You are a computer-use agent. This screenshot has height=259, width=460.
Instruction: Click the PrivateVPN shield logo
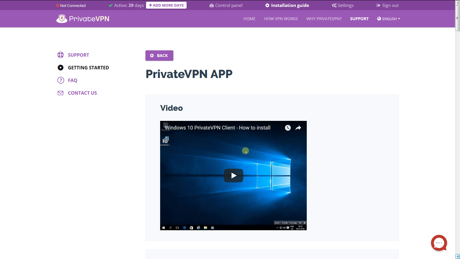pyautogui.click(x=62, y=19)
